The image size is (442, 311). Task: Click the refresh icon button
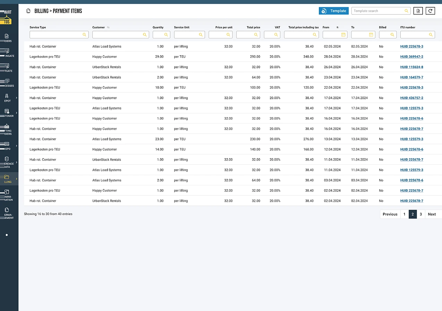[430, 11]
